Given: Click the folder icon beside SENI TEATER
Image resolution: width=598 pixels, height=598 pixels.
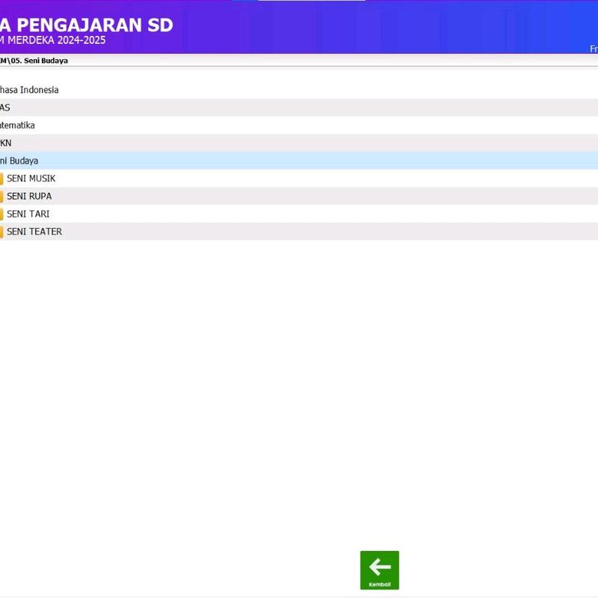Looking at the screenshot, I should (1, 232).
